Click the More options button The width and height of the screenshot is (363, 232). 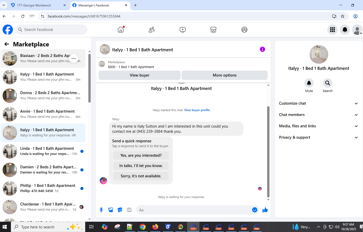(x=225, y=75)
